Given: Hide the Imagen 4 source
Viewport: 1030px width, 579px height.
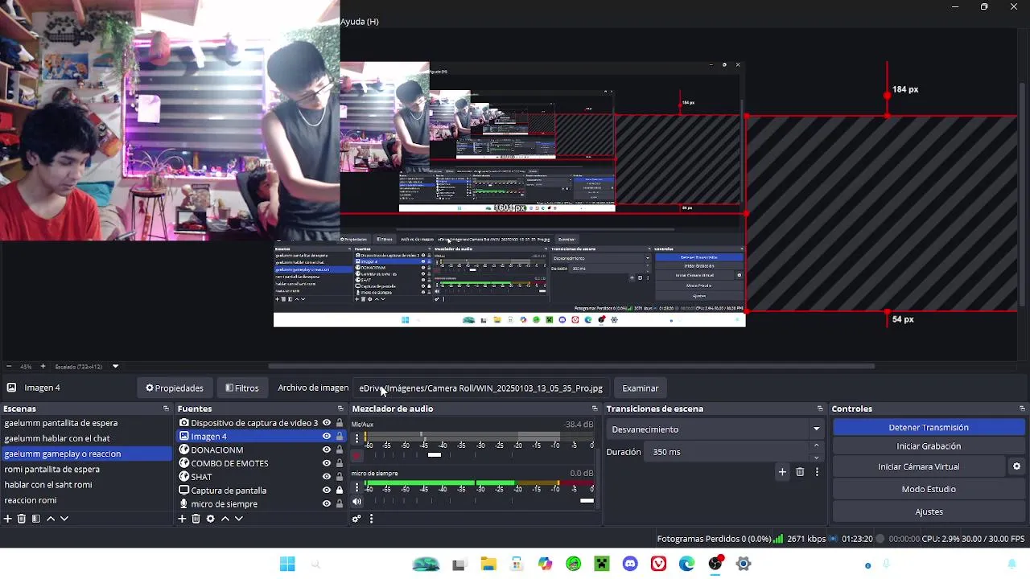Looking at the screenshot, I should coord(326,437).
